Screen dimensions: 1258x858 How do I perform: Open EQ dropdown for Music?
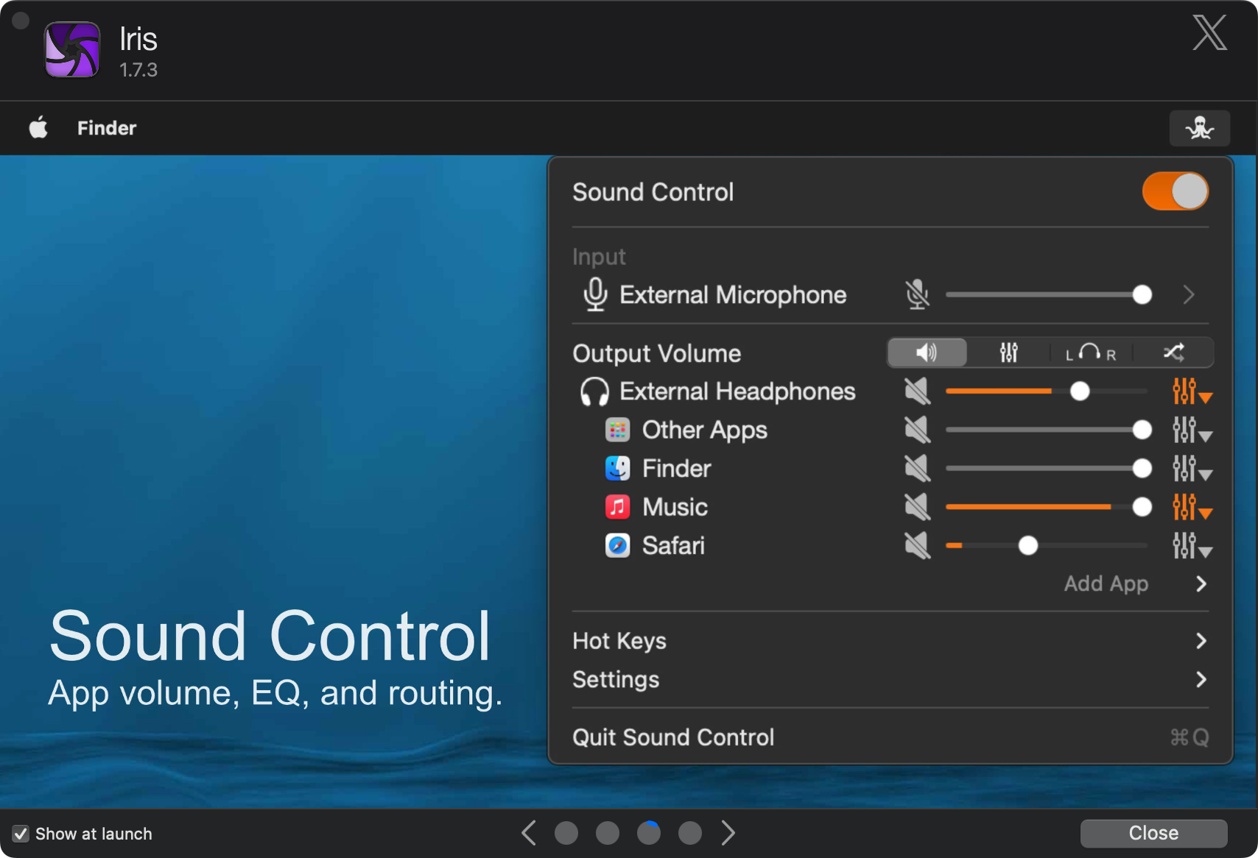pos(1191,507)
